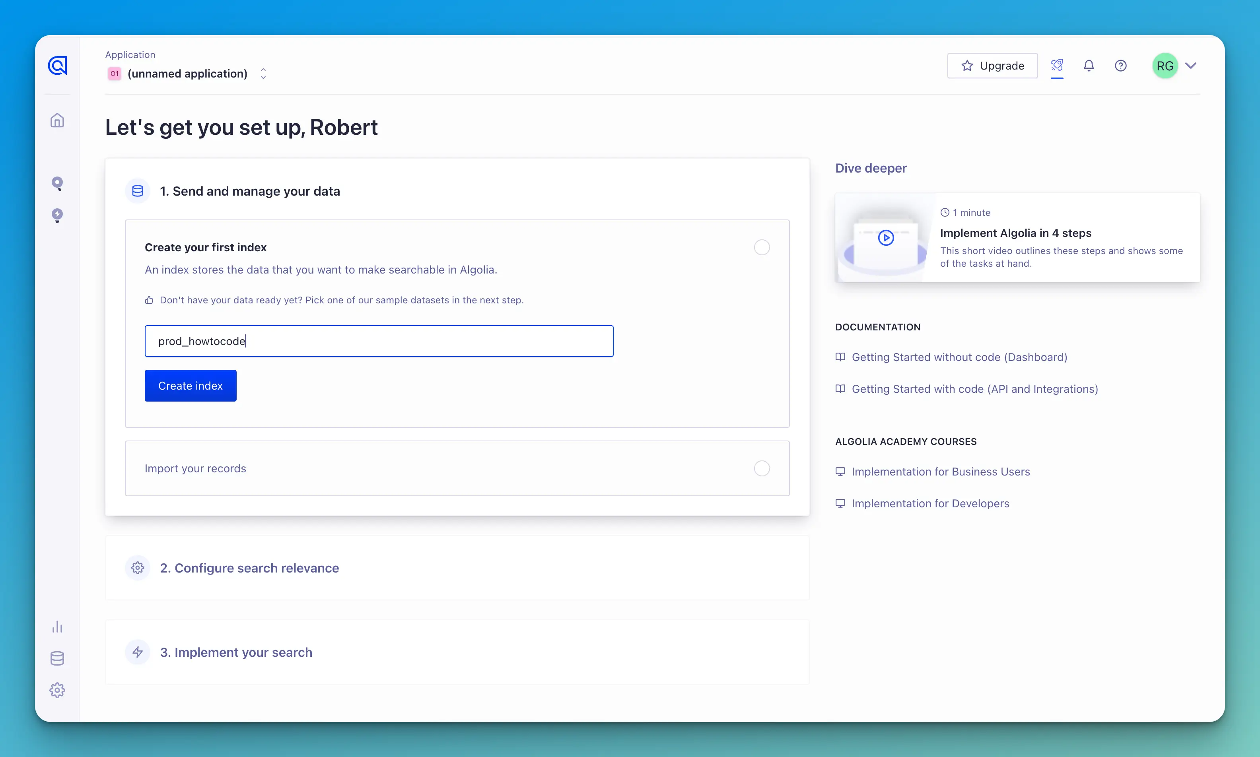
Task: Click the gear icon beside Configure search relevance
Action: tap(138, 568)
